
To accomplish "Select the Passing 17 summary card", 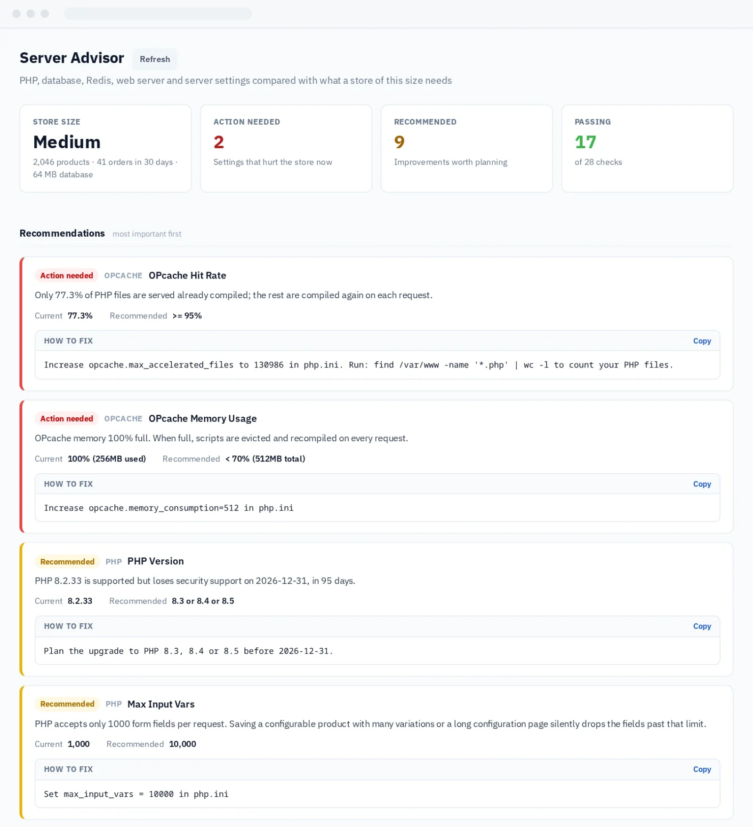I will point(647,148).
